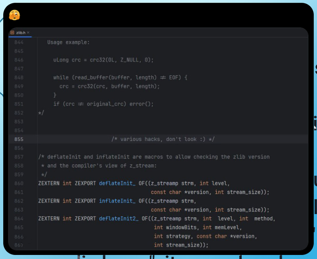This screenshot has height=259, width=317.
Task: Select gutter line number 860
Action: tap(19, 183)
